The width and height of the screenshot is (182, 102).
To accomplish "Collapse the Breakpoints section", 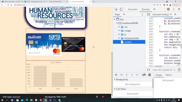I will pos(115,79).
